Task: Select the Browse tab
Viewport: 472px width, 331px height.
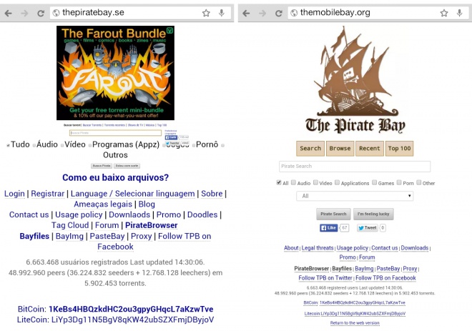Action: pos(340,149)
